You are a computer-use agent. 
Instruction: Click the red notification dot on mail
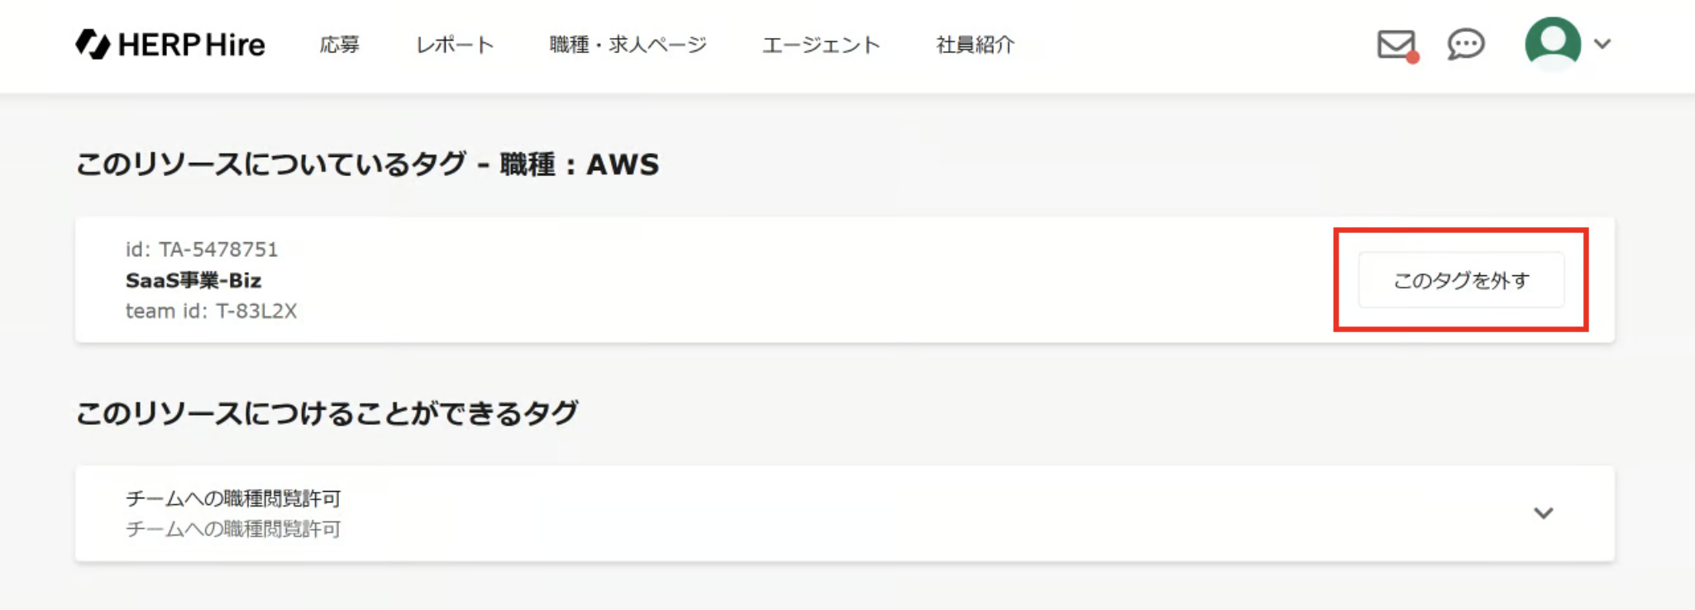[x=1412, y=57]
